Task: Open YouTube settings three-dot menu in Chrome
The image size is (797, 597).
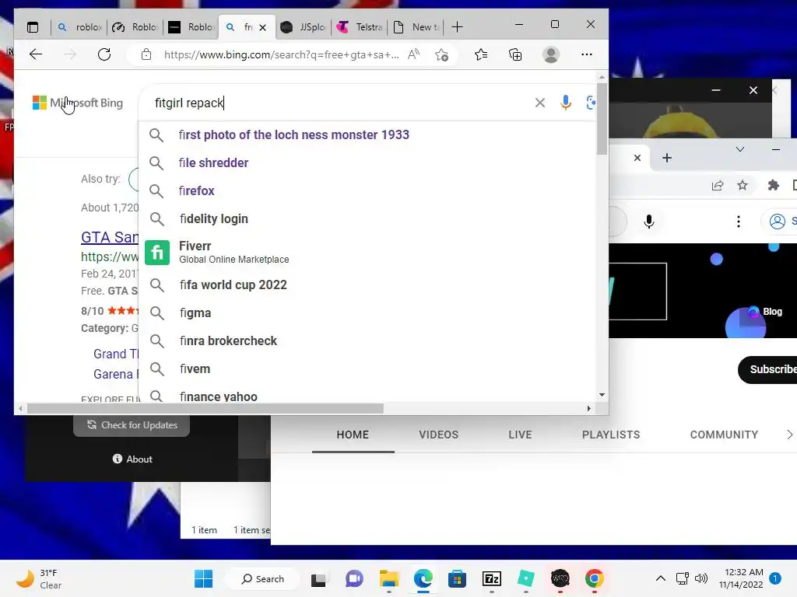Action: coord(739,222)
